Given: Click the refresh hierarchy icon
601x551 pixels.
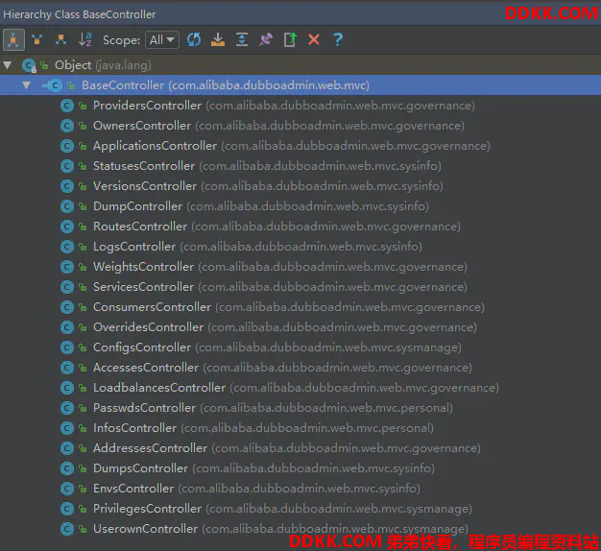Looking at the screenshot, I should [x=194, y=40].
